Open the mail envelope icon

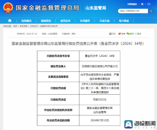pyautogui.click(x=149, y=4)
